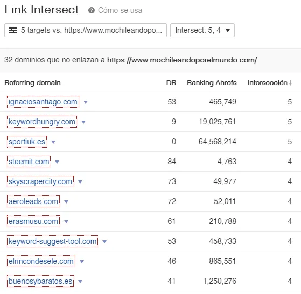The width and height of the screenshot is (301, 294).
Task: Click the ranking value 64,568,214
Action: pyautogui.click(x=218, y=142)
